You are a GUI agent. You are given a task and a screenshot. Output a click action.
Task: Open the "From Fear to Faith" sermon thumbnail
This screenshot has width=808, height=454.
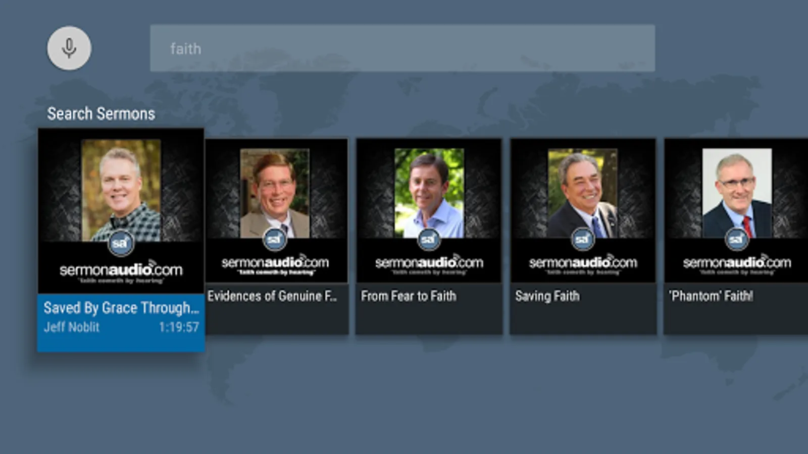429,210
